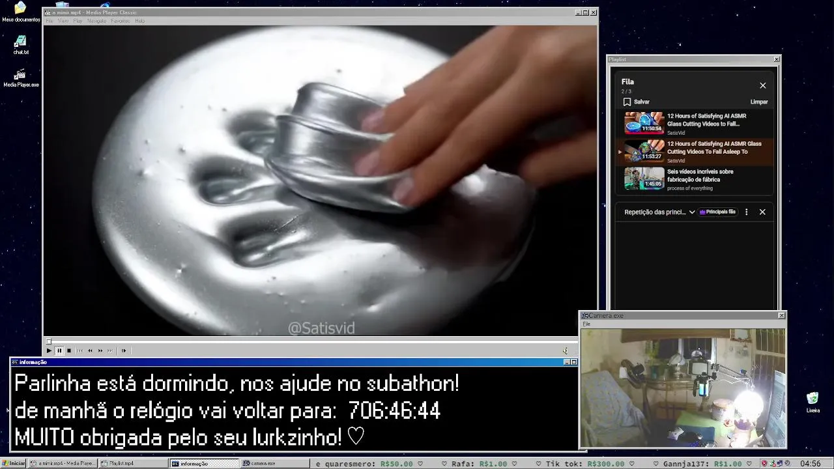834x469 pixels.
Task: Select factory video thumbnail with duration 1:45:05
Action: click(644, 178)
